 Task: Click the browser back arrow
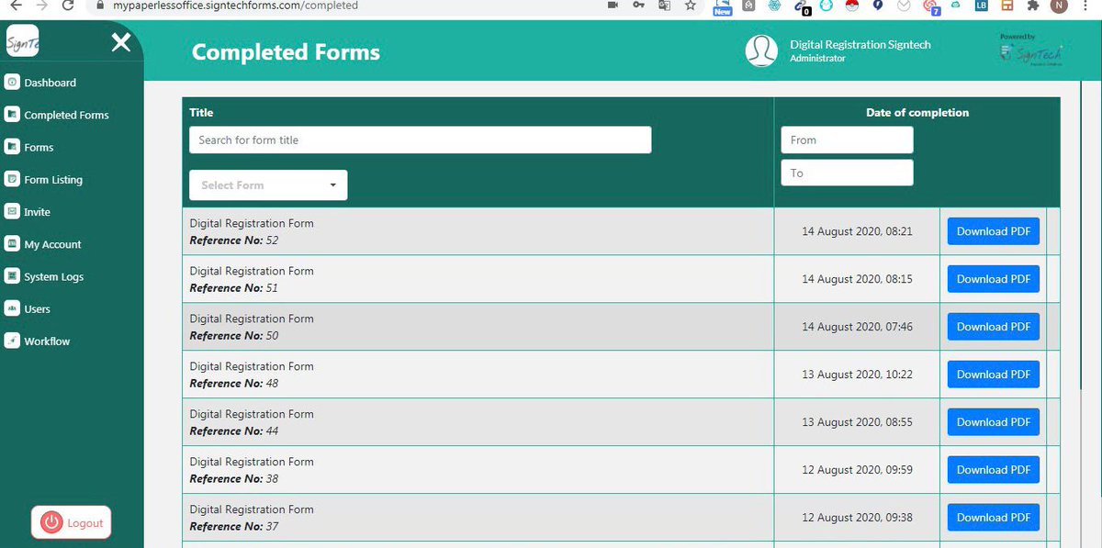16,6
